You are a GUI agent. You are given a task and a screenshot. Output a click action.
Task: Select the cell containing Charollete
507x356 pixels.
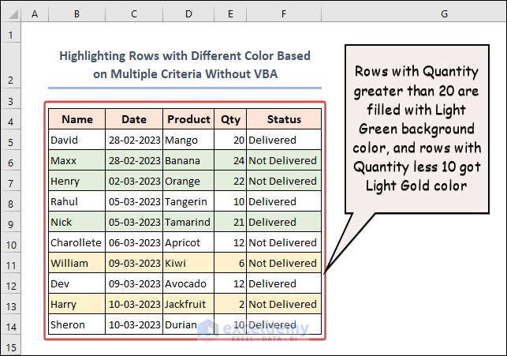pos(77,242)
